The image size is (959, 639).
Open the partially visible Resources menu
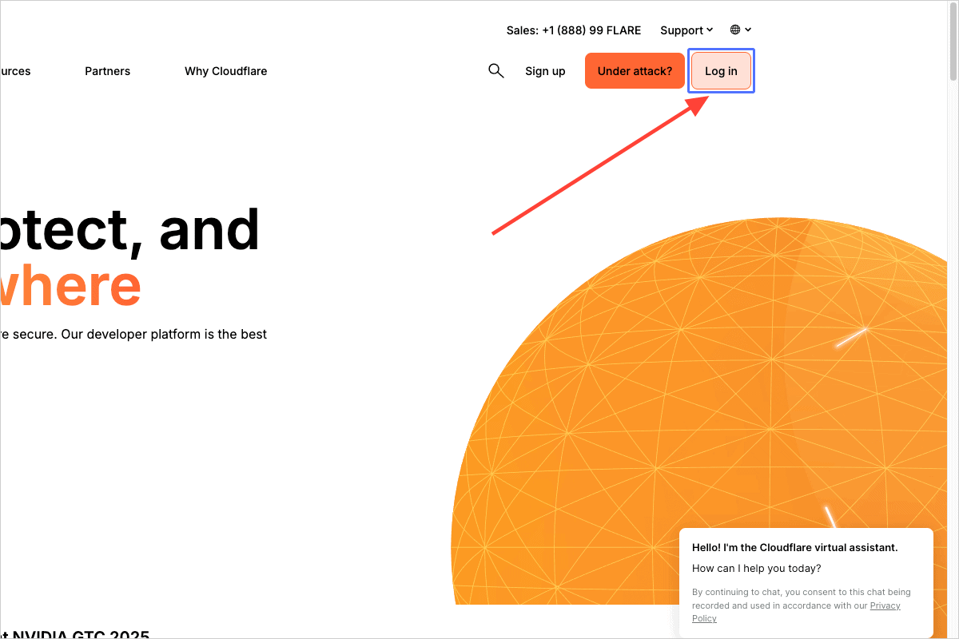point(14,71)
